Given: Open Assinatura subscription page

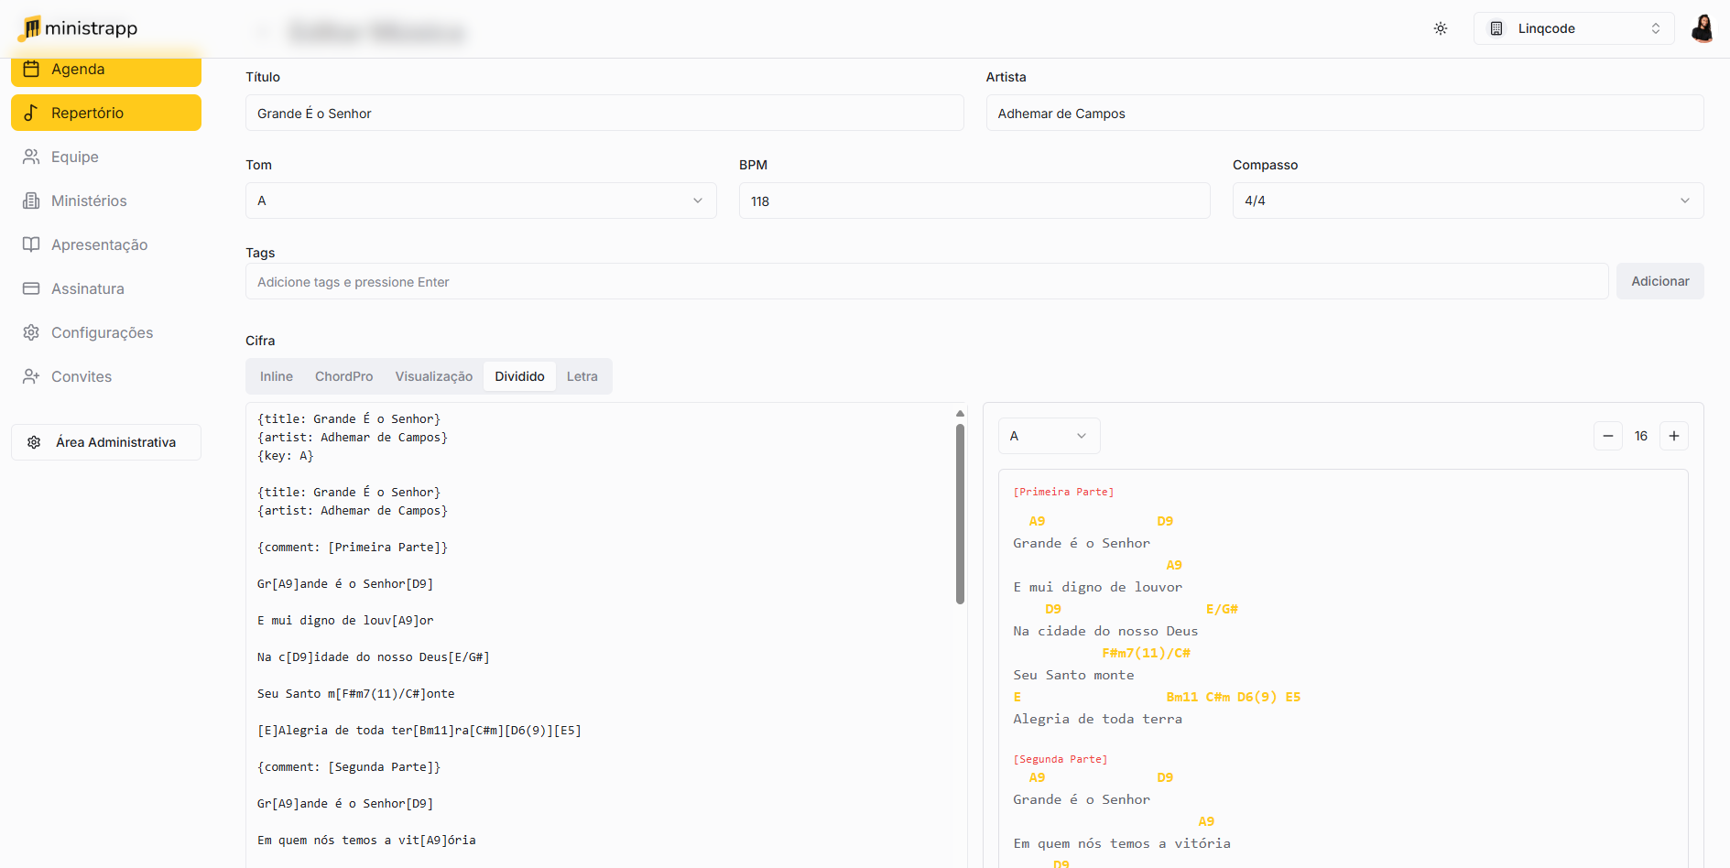Looking at the screenshot, I should click(x=87, y=288).
